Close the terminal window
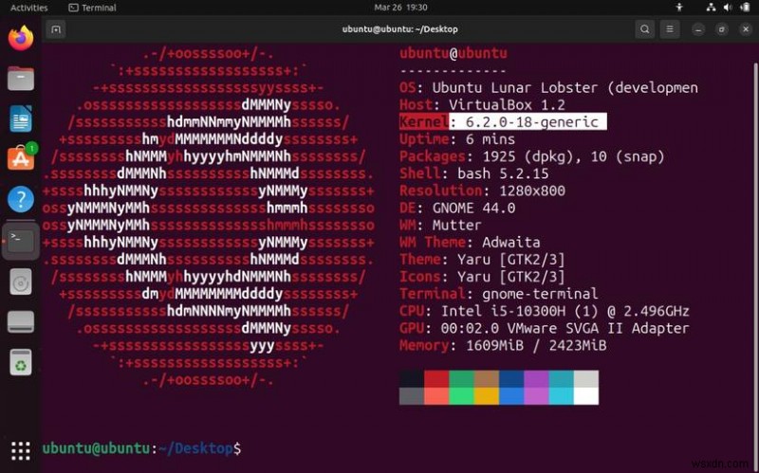This screenshot has width=759, height=473. [x=746, y=29]
